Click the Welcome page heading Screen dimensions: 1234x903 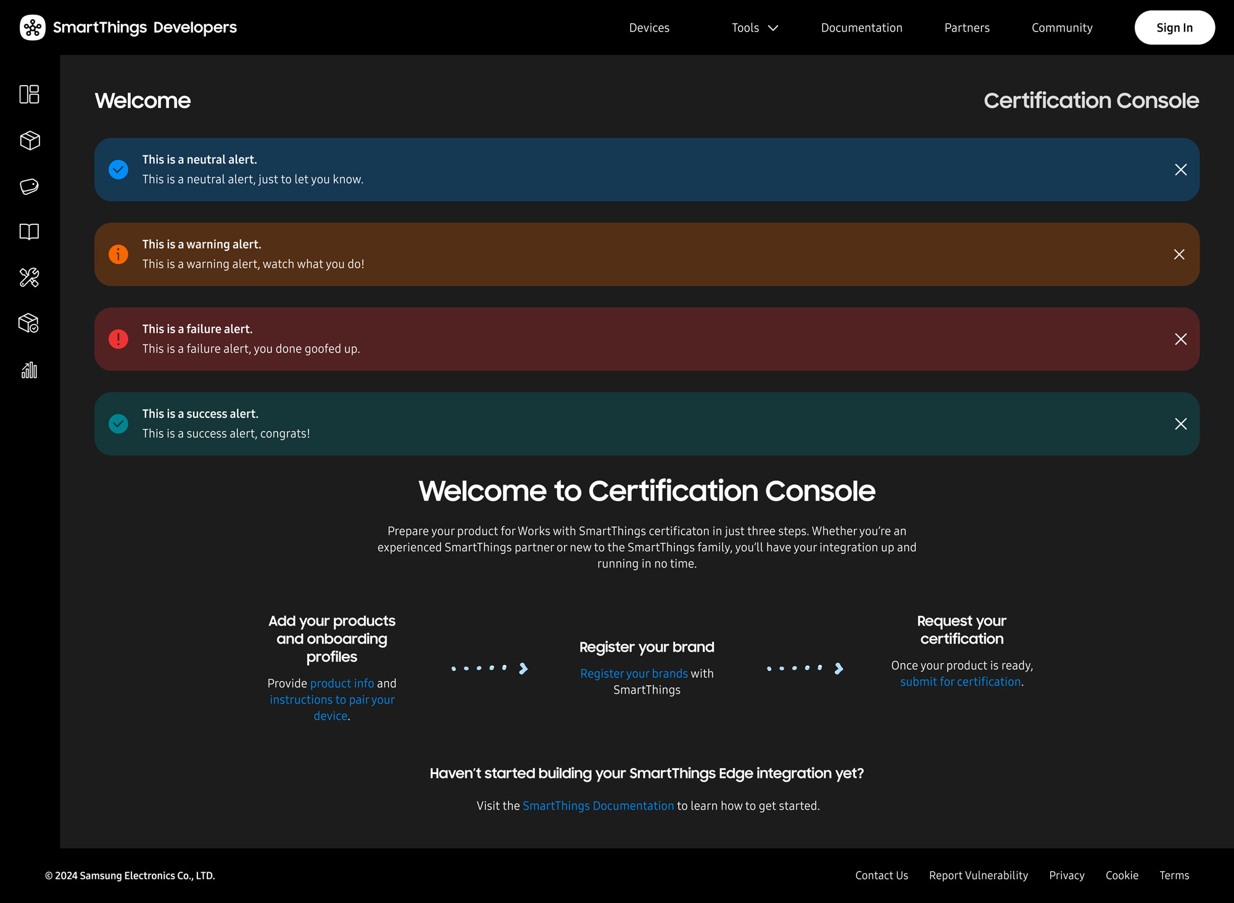(x=143, y=100)
